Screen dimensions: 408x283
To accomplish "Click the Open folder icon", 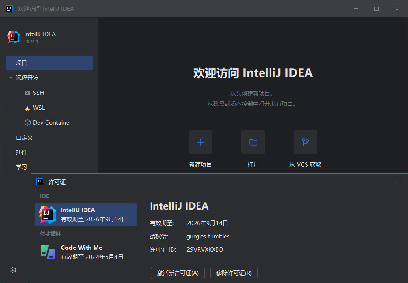I will pos(253,142).
